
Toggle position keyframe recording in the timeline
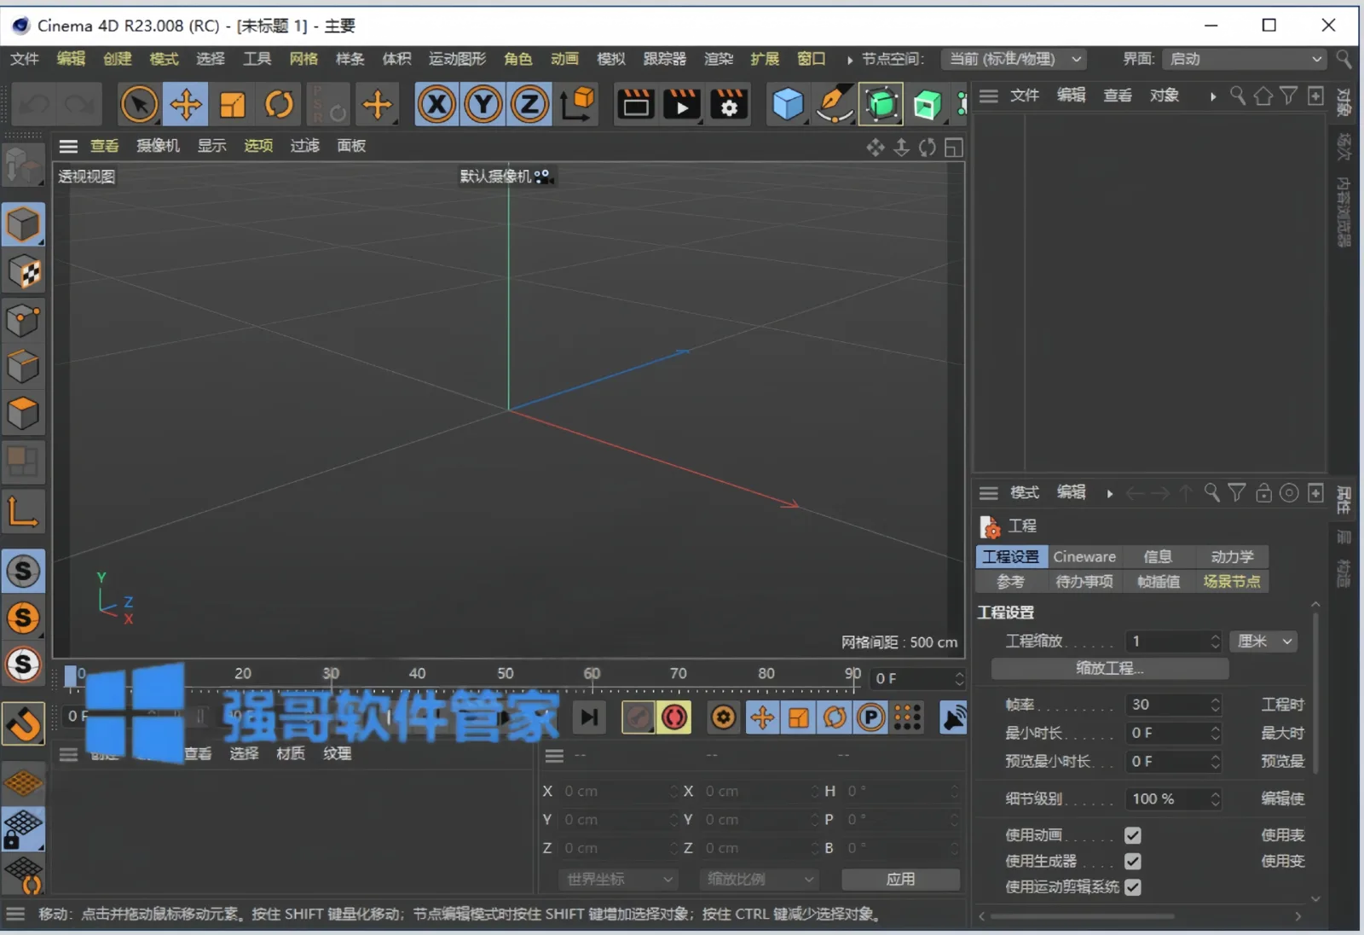(x=762, y=717)
